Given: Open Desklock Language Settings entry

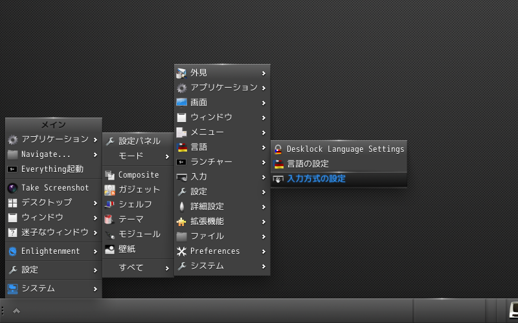Looking at the screenshot, I should (x=339, y=149).
